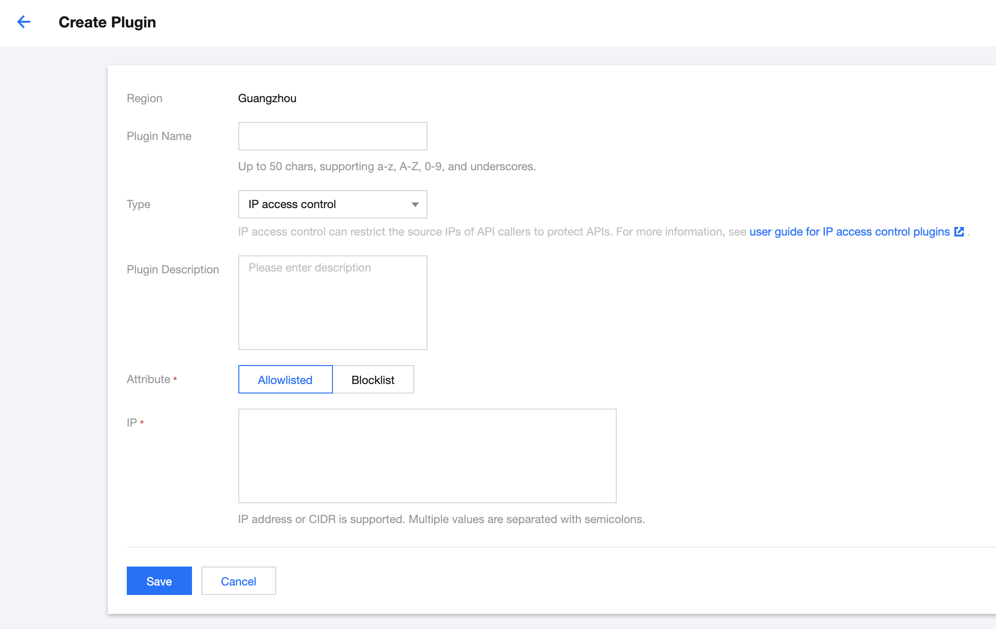
Task: Open user guide for IP access control plugins
Action: (849, 232)
